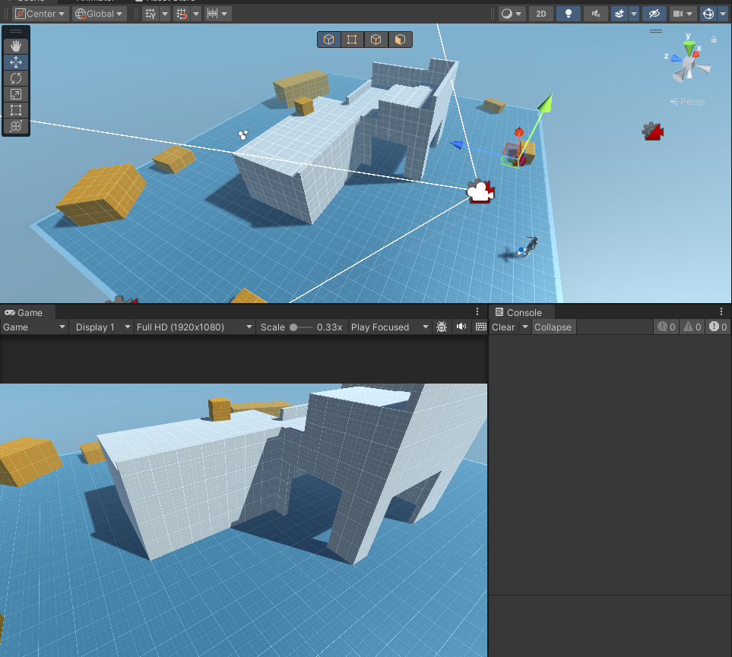Viewport: 732px width, 657px height.
Task: Click the white camera gizmo in scene
Action: [x=480, y=191]
